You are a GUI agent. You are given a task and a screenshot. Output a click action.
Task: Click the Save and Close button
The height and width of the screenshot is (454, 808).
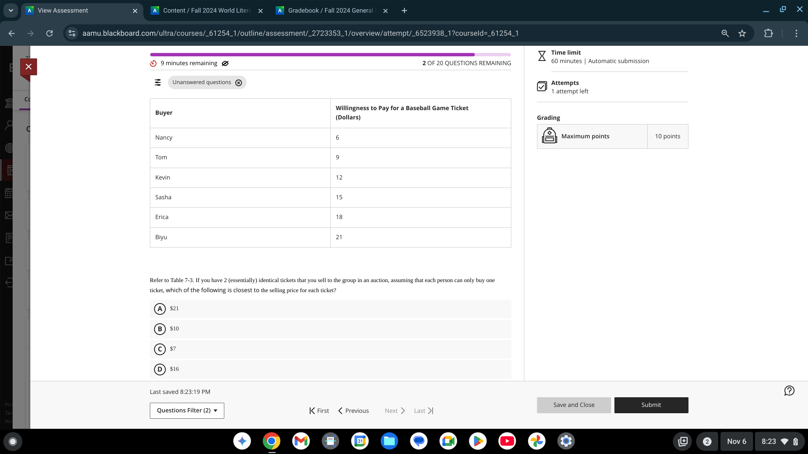pos(574,405)
